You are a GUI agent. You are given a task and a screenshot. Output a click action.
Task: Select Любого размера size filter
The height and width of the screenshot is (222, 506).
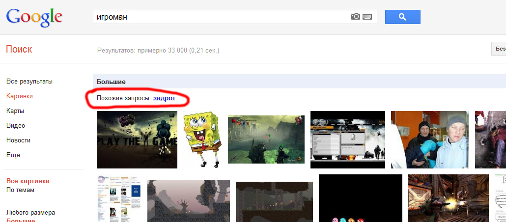point(30,213)
